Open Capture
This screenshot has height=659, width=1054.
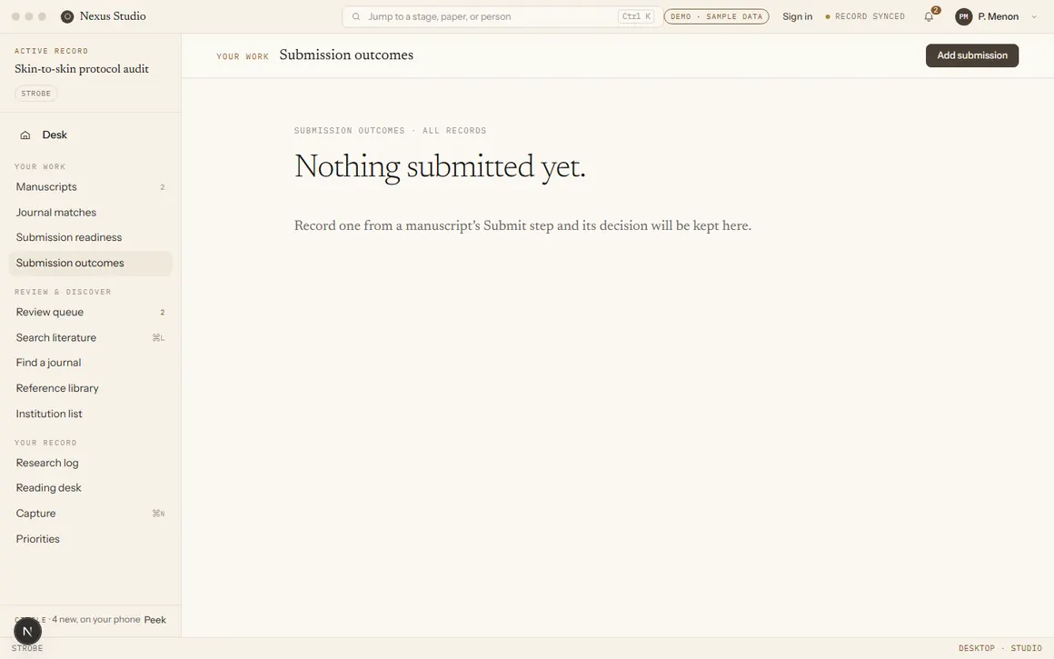tap(90, 513)
